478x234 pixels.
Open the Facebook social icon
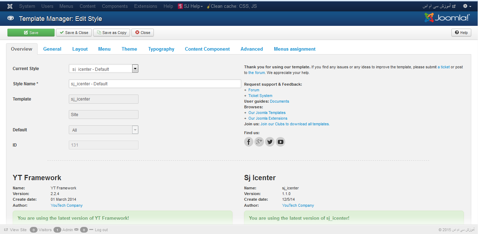pyautogui.click(x=249, y=142)
